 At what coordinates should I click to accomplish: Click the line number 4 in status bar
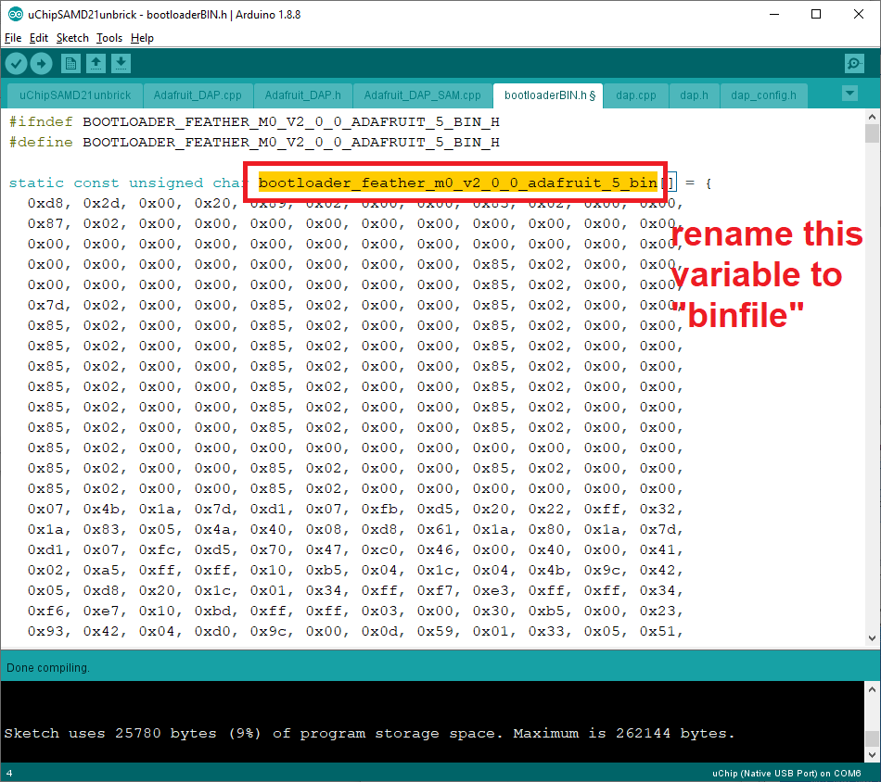(9, 773)
